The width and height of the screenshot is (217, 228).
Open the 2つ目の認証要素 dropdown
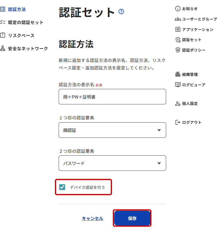tap(112, 163)
